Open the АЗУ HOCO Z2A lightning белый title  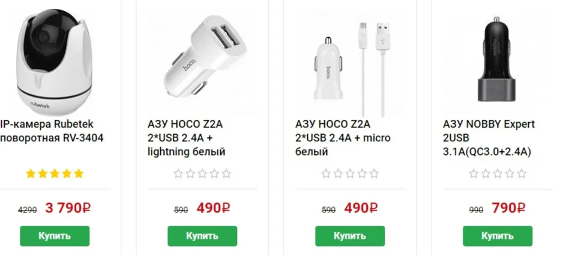tap(186, 138)
